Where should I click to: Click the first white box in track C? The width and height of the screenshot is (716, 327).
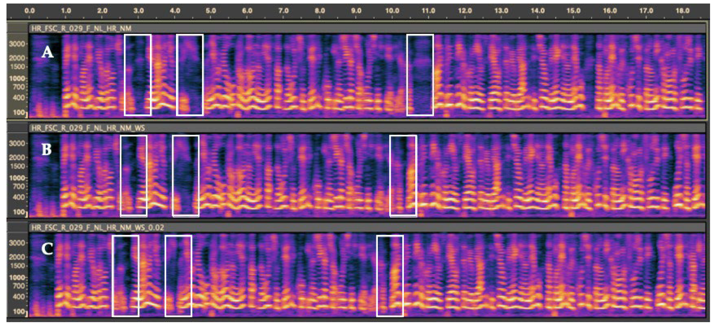tap(125, 276)
